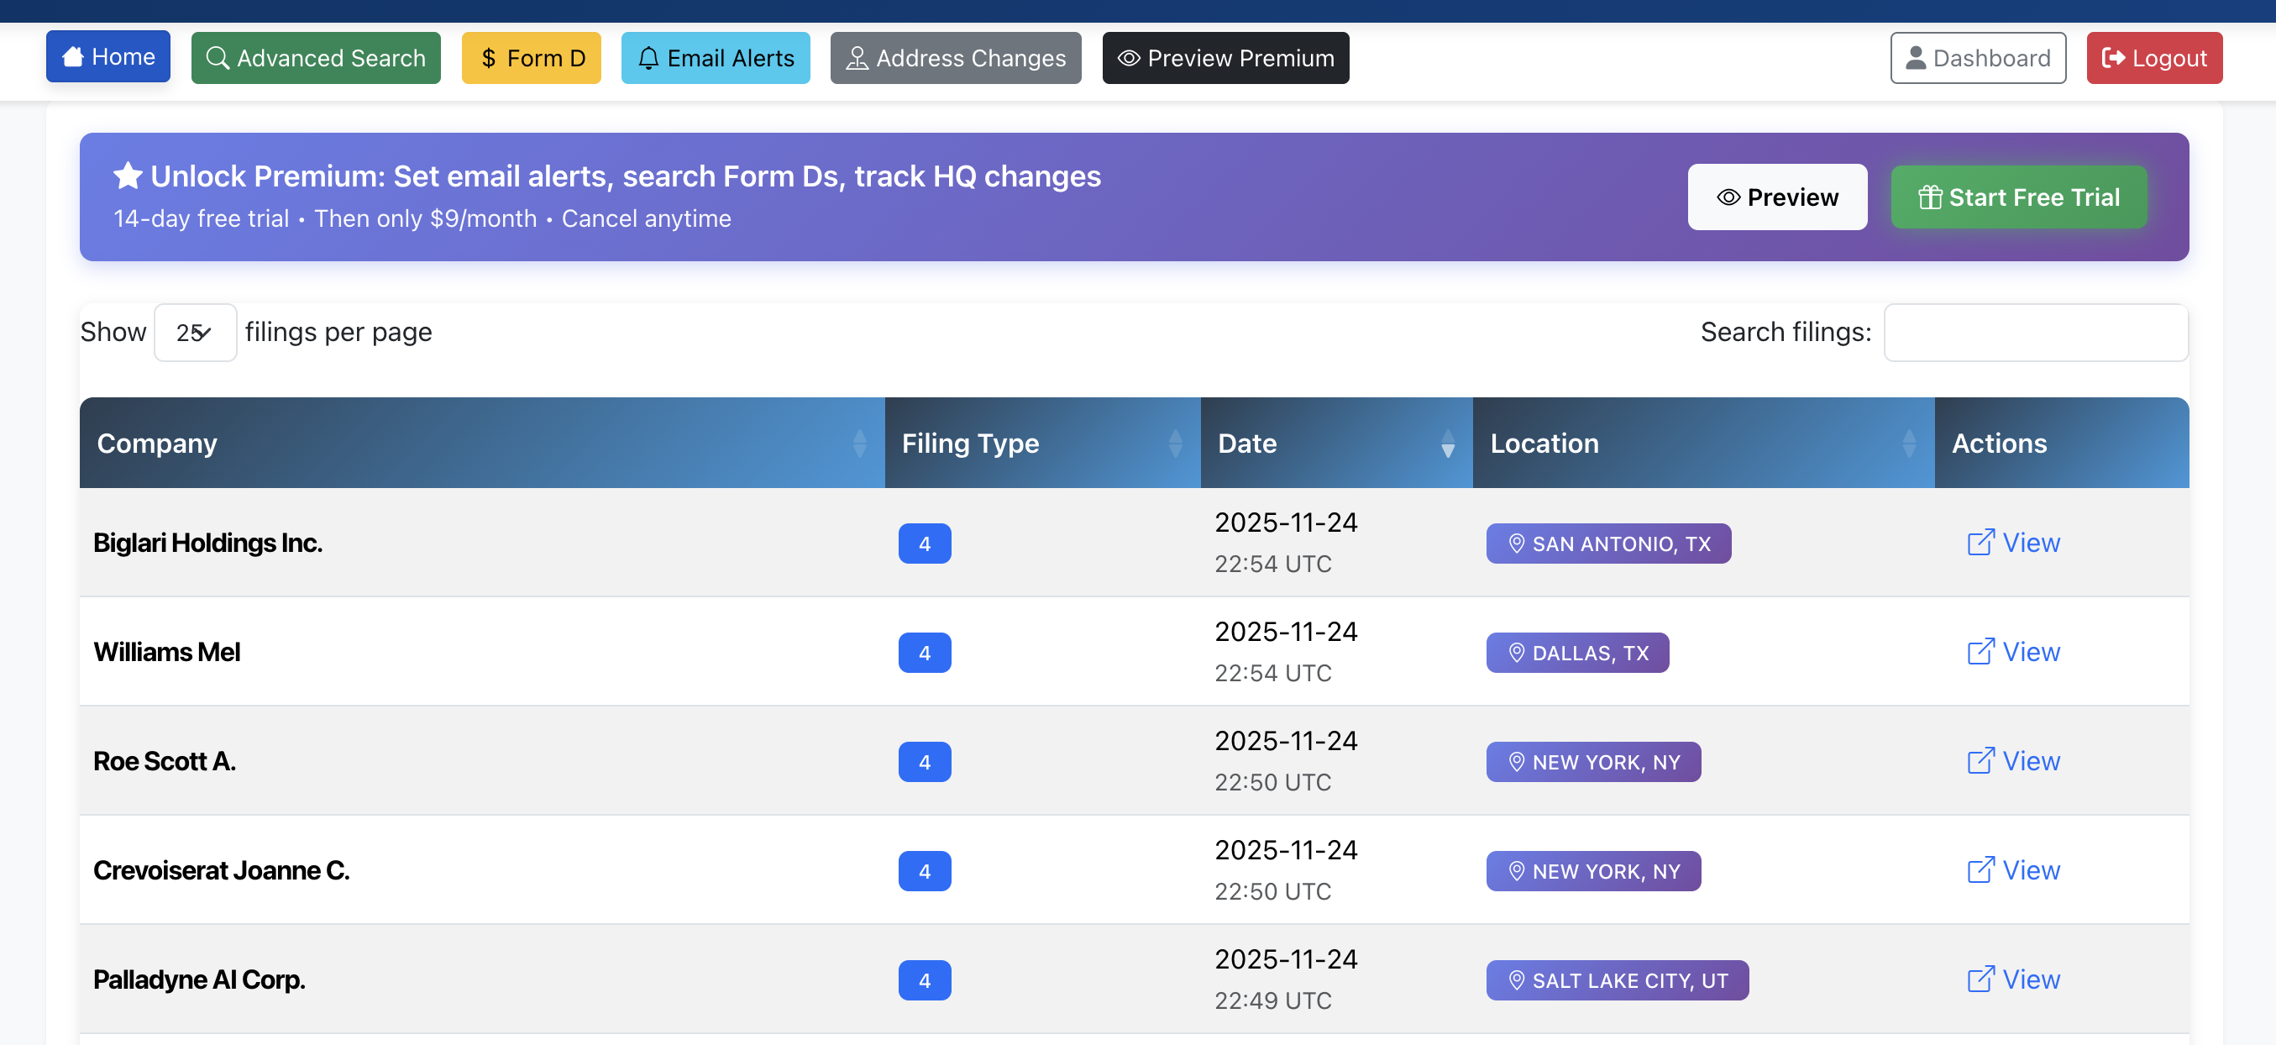Open the Address Changes page
2276x1045 pixels.
[955, 57]
